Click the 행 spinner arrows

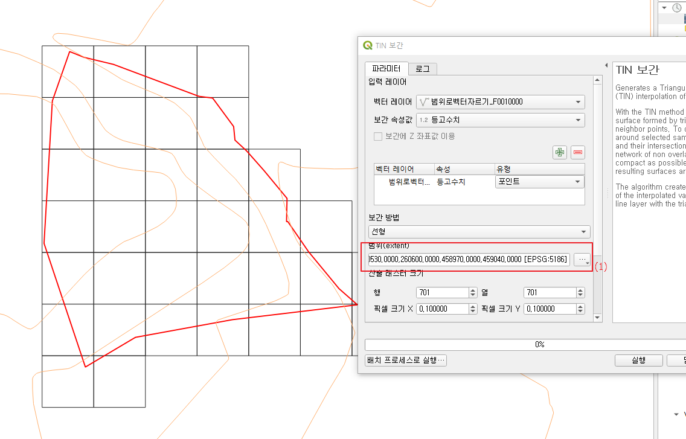tap(473, 293)
